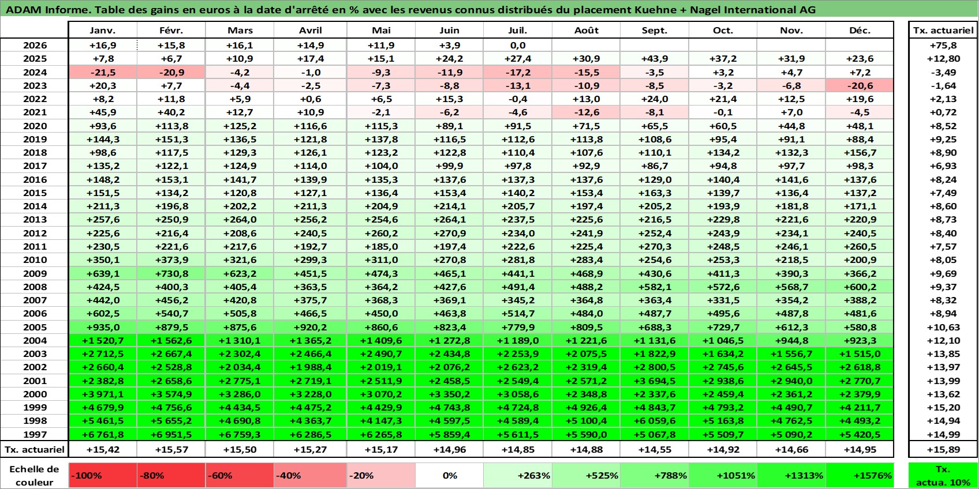Select the 2026 row label
This screenshot has height=489, width=979.
[35, 45]
